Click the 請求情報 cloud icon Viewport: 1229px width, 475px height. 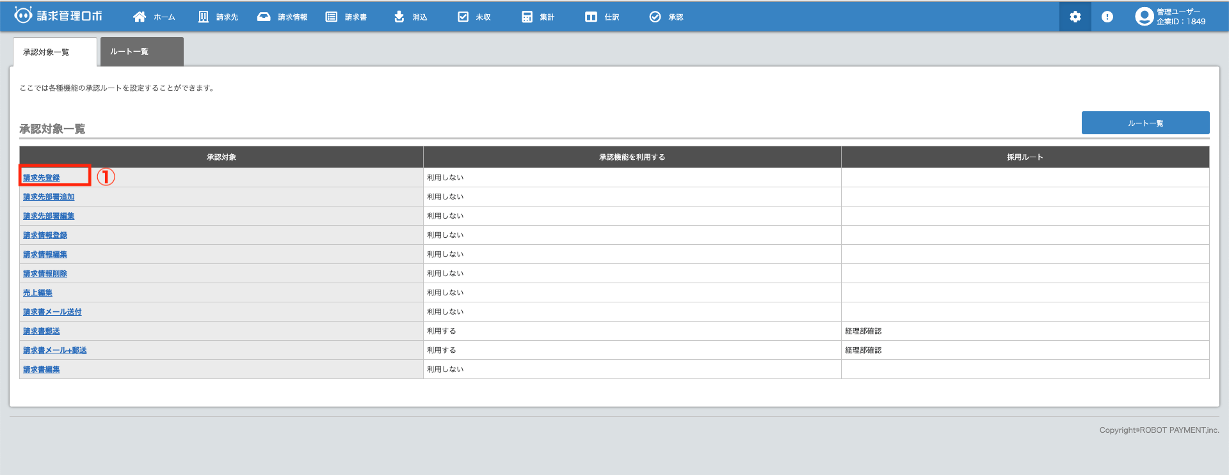pos(264,17)
